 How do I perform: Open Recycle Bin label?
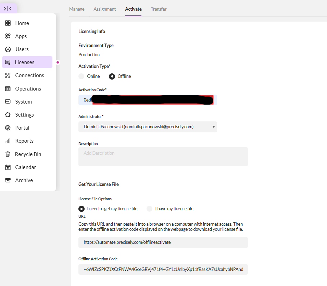(28, 154)
